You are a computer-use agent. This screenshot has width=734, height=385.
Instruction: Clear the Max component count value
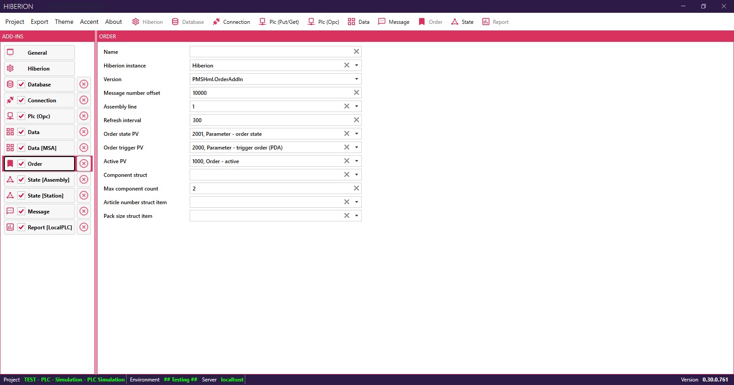click(x=356, y=188)
